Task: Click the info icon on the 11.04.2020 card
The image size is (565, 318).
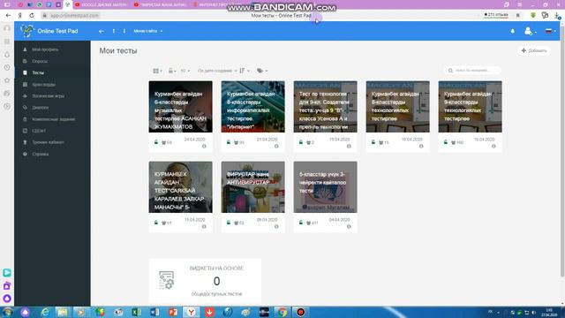Action: tap(204, 227)
